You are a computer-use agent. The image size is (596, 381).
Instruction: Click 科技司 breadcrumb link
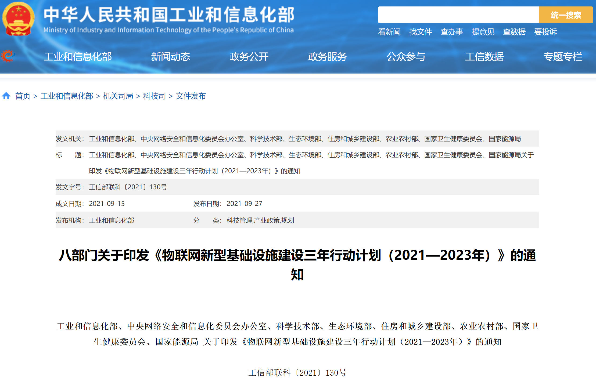coord(154,96)
